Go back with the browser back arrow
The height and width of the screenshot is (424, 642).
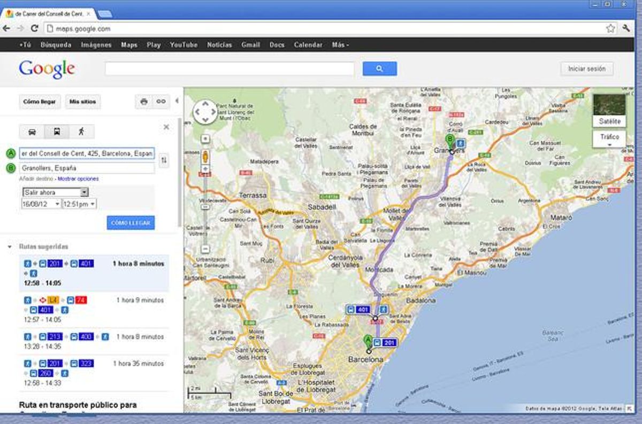7,28
